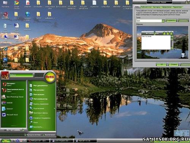190x143 pixels.
Task: Open Блокнот (Notepad) in Start menu
Action: pos(8,109)
